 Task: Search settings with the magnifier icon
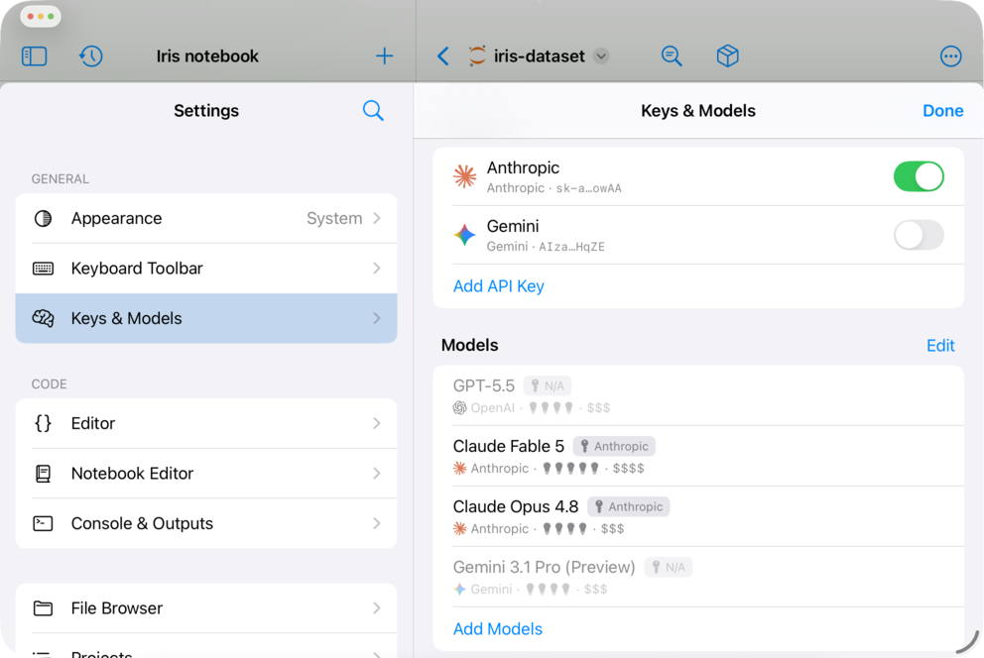tap(373, 110)
